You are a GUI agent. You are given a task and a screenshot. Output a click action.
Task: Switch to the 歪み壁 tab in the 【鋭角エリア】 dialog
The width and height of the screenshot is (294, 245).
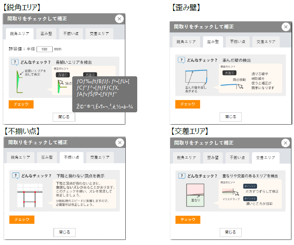click(x=46, y=33)
